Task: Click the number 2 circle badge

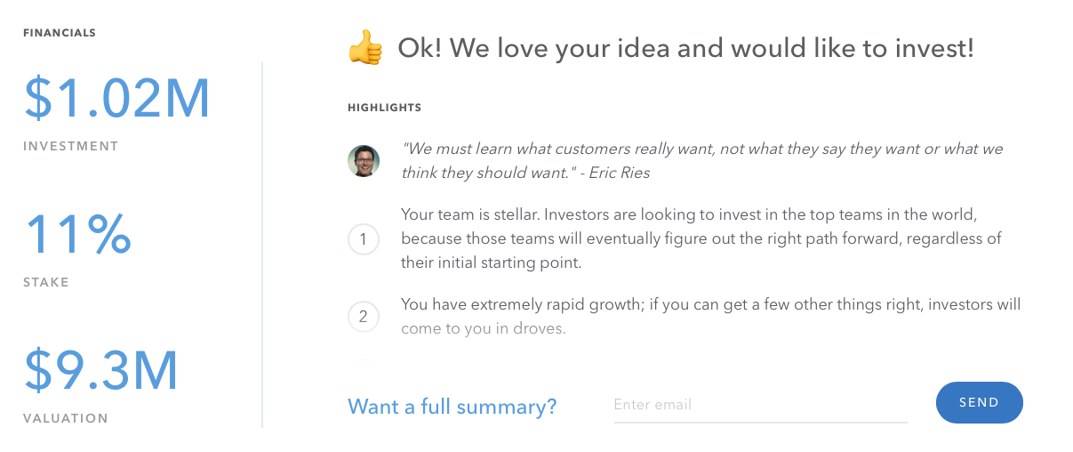Action: coord(364,316)
